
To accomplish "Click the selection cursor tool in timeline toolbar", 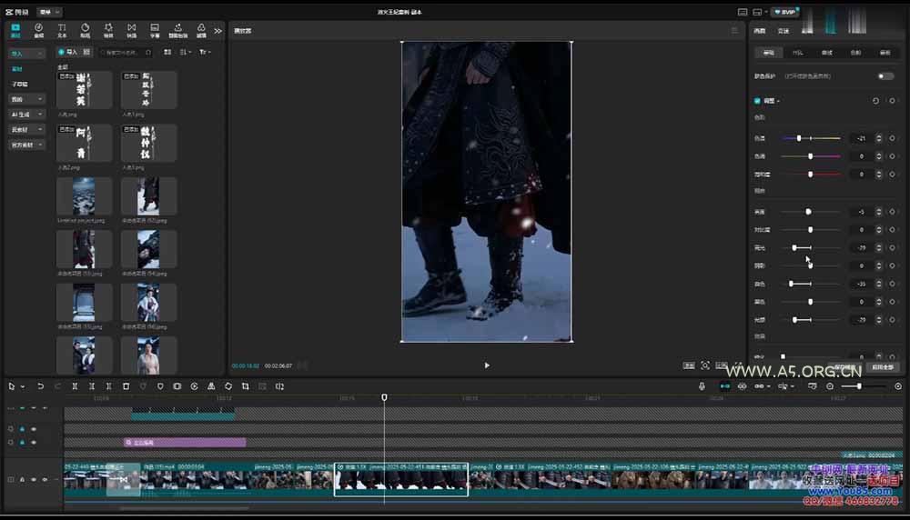I will [11, 386].
